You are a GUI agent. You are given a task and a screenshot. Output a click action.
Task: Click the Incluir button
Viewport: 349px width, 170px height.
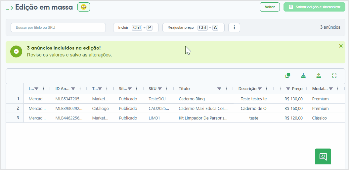click(x=136, y=27)
